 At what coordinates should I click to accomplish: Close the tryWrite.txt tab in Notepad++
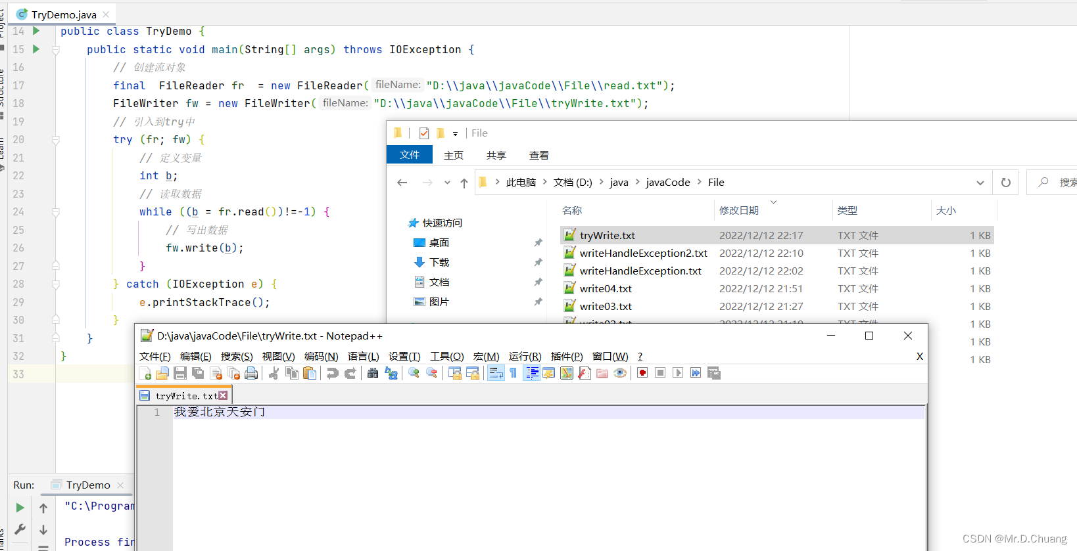tap(224, 395)
